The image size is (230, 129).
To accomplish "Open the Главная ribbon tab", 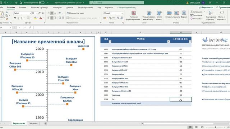I will point(11,8).
